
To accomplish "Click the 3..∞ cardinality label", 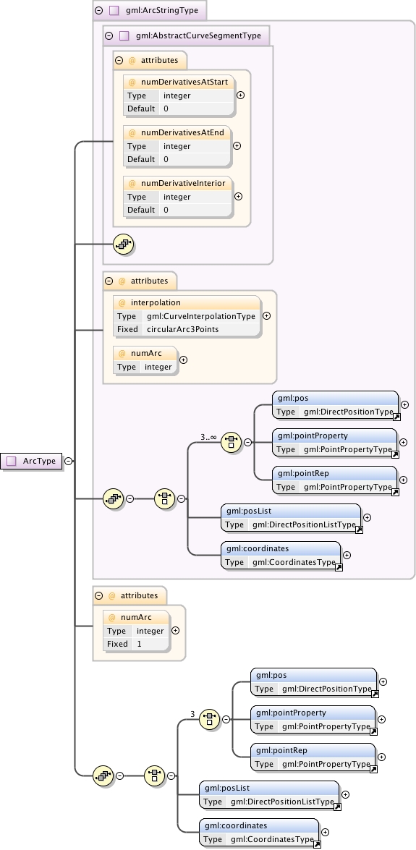I will pyautogui.click(x=208, y=437).
